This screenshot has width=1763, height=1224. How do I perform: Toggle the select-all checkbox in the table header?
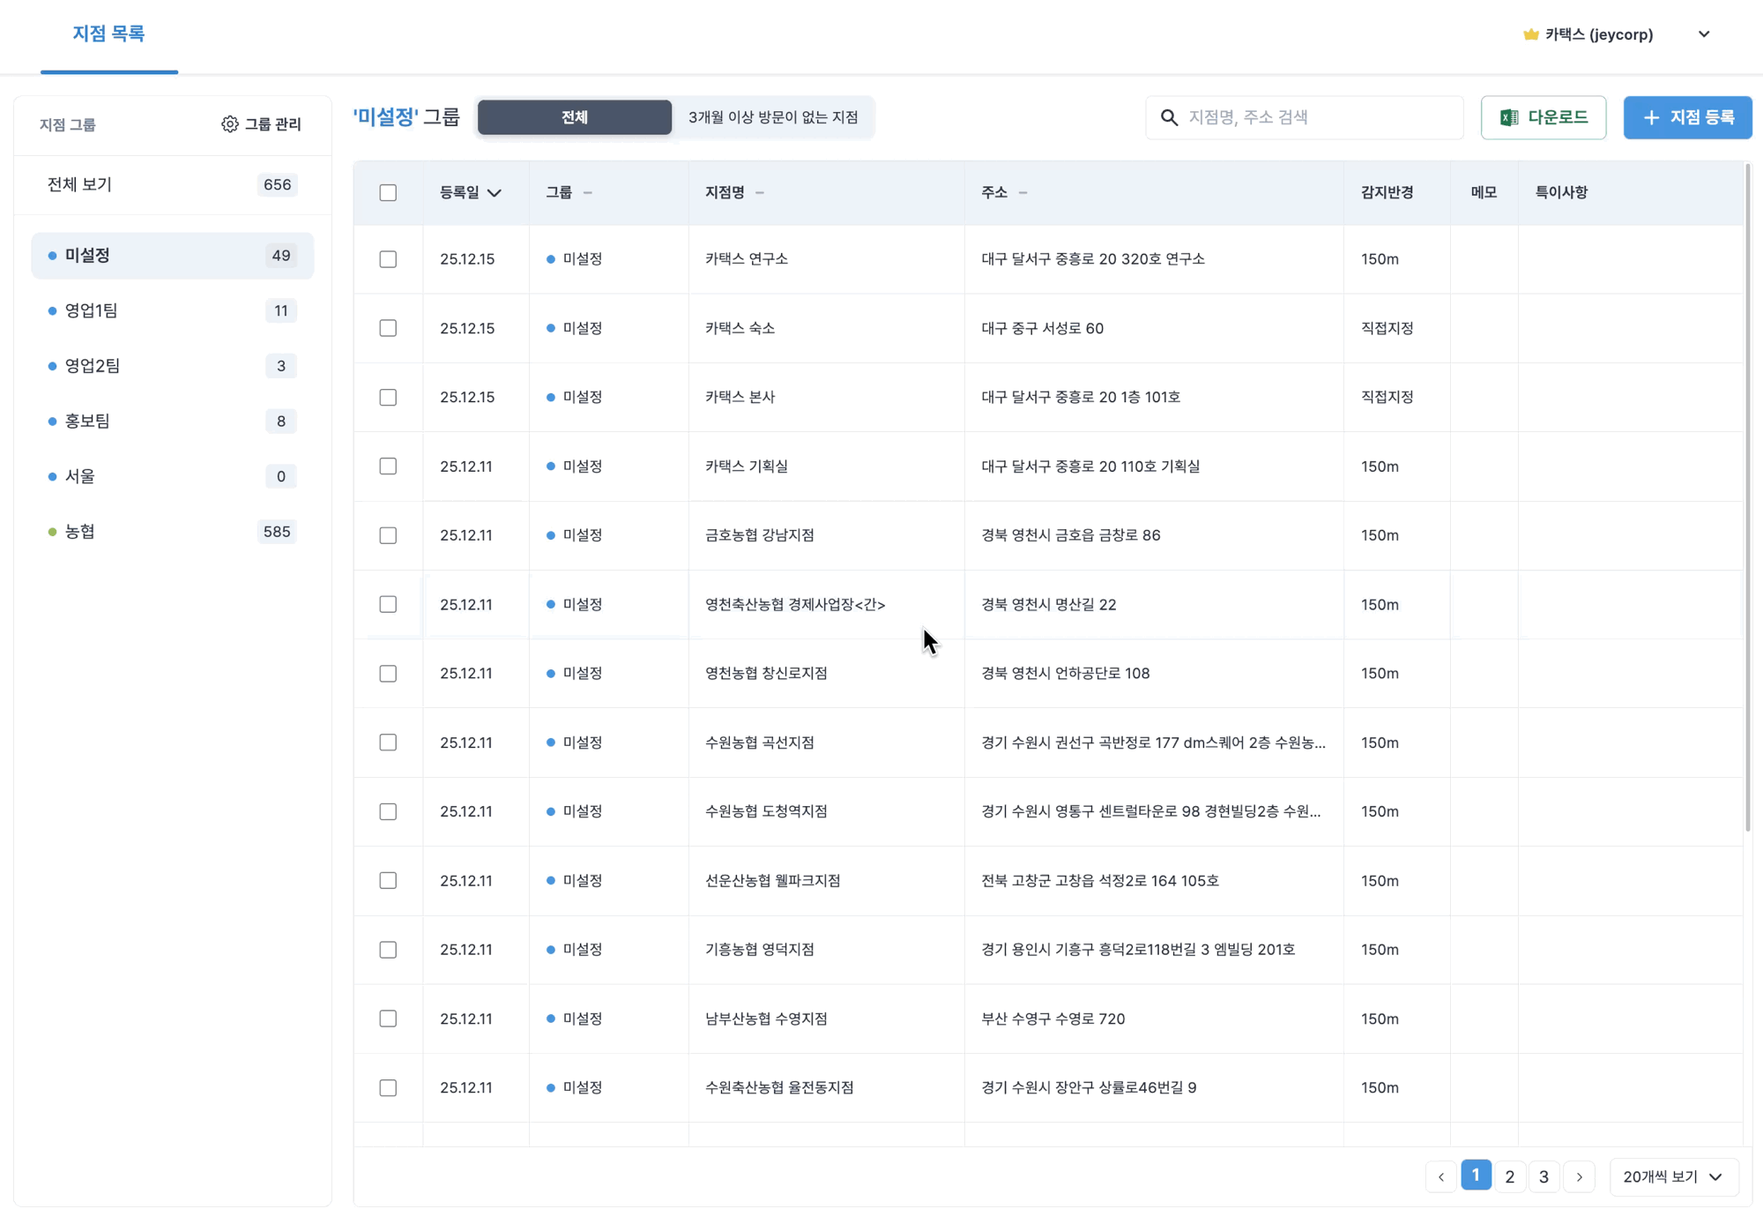(x=388, y=192)
